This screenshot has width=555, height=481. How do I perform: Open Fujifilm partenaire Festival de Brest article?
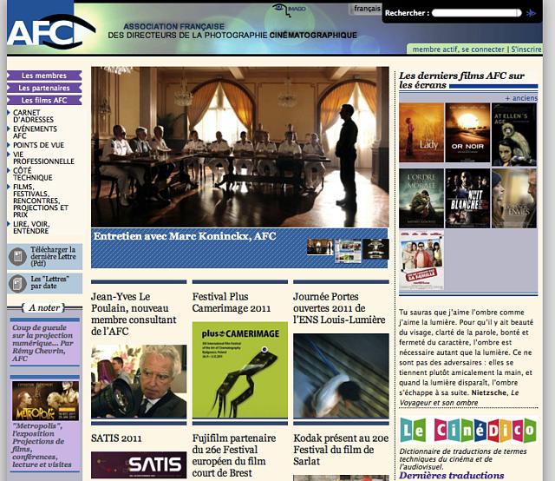(234, 456)
